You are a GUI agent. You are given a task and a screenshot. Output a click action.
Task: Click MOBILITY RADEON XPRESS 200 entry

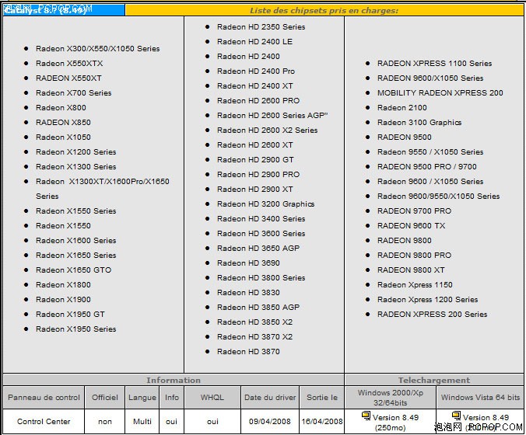click(x=440, y=92)
